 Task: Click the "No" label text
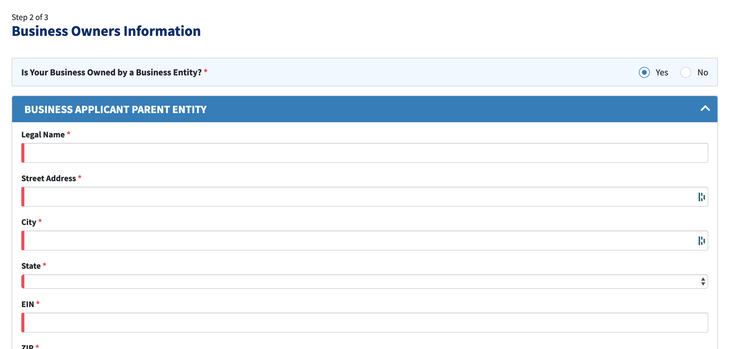pos(703,72)
